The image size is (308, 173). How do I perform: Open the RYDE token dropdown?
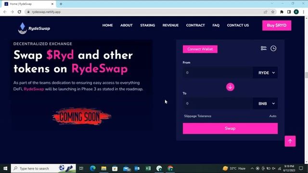click(265, 73)
